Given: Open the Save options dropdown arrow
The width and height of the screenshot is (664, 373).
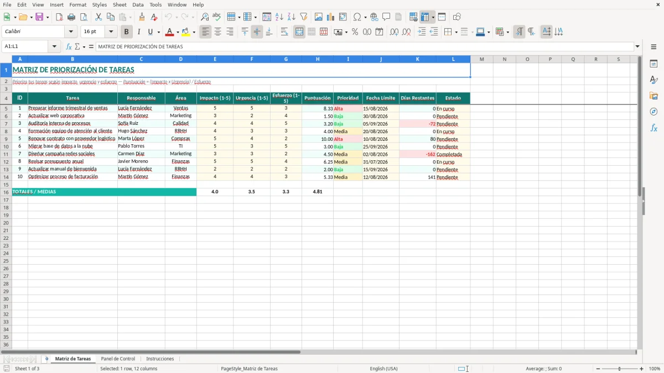Looking at the screenshot, I should coord(47,17).
